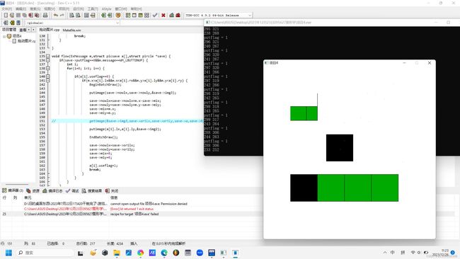The height and width of the screenshot is (259, 460).
Task: Open the (globals) scope dropdown
Action: 72,23
